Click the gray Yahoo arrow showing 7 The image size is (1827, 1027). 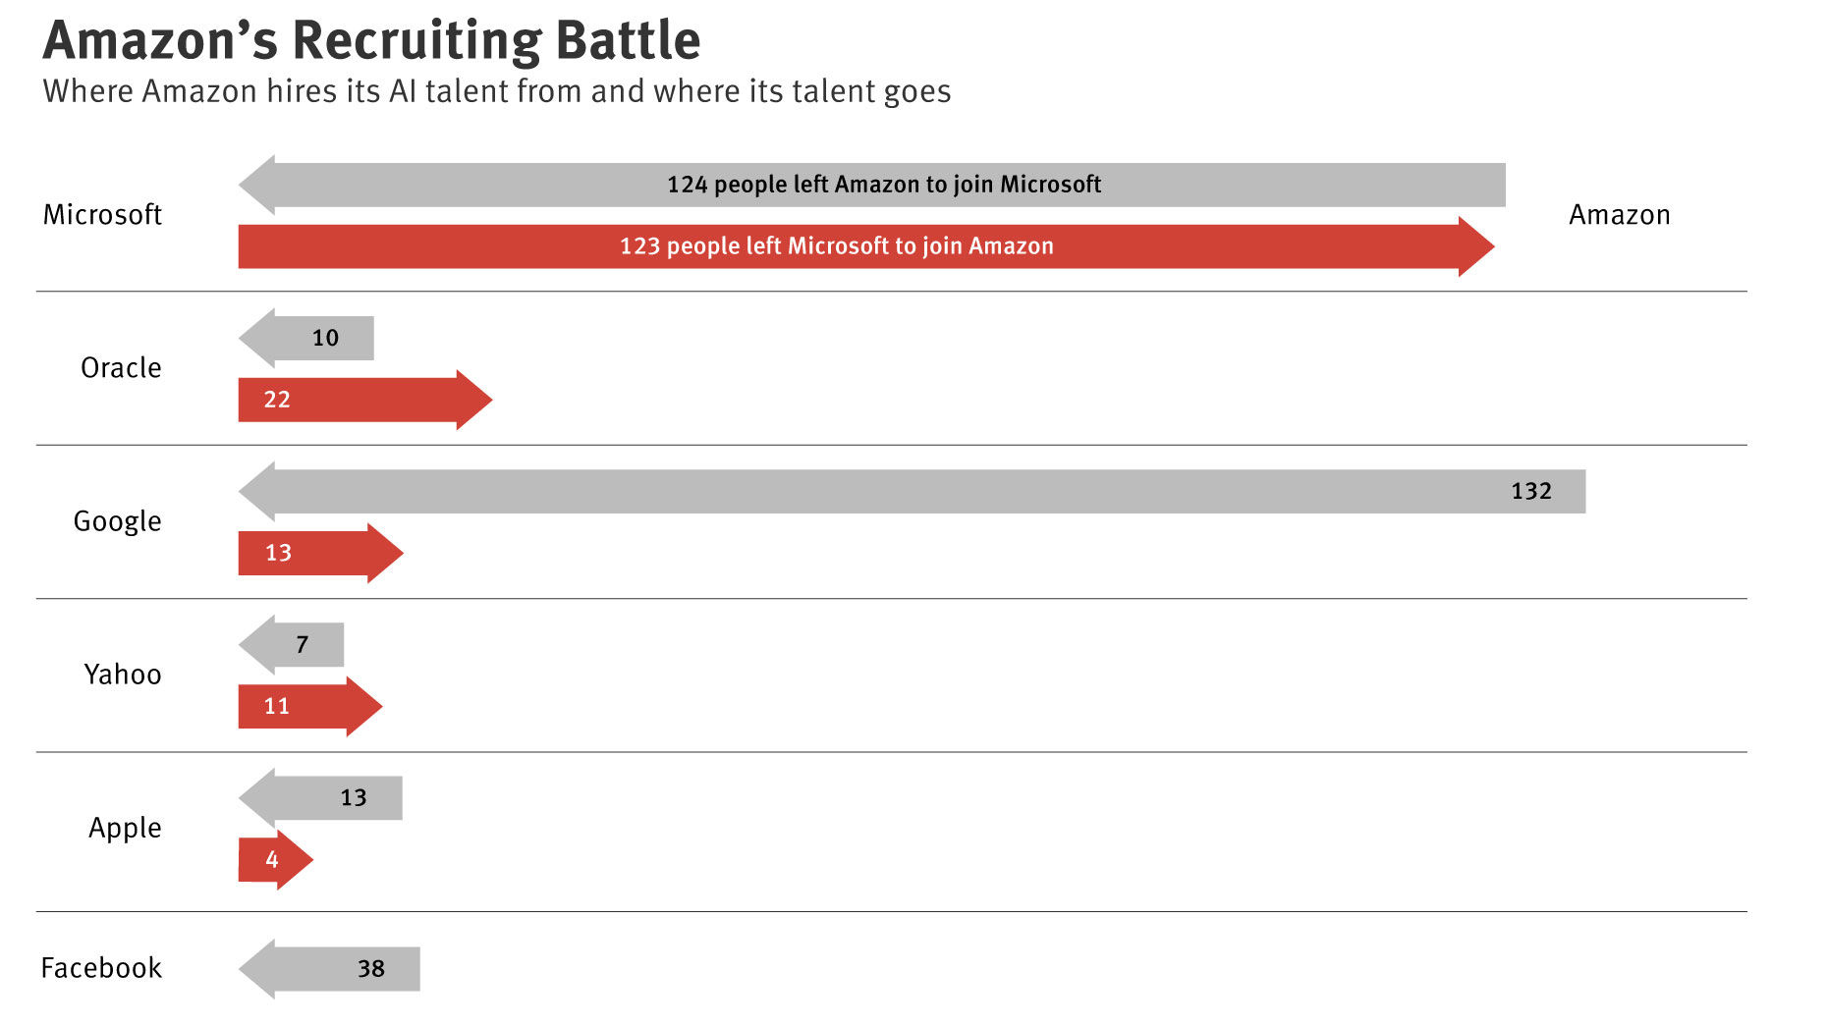[x=293, y=644]
